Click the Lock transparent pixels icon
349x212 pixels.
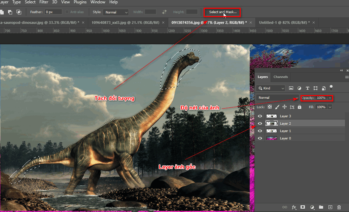(270, 107)
